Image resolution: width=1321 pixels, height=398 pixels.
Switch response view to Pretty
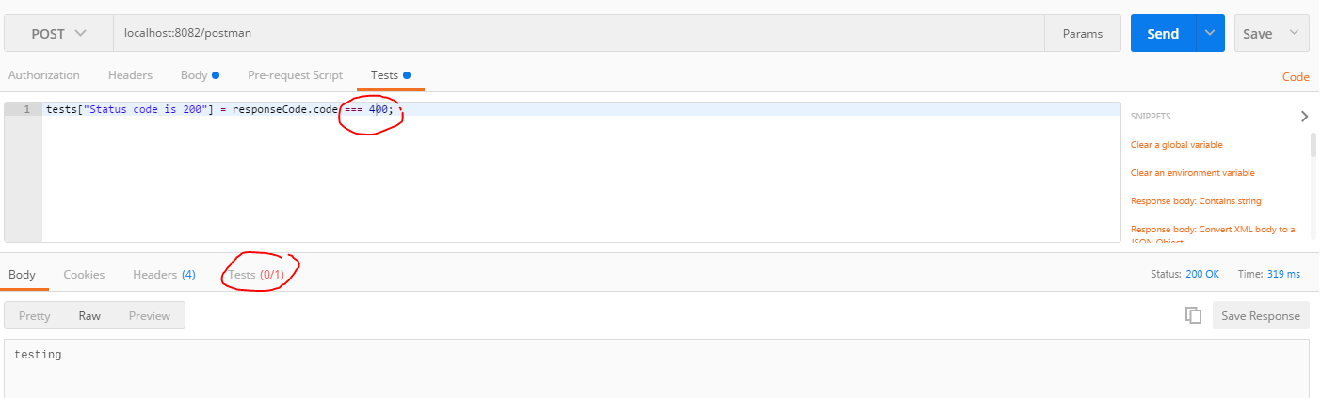35,316
